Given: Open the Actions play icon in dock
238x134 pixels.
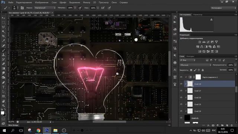Looking at the screenshot, I should (175, 22).
